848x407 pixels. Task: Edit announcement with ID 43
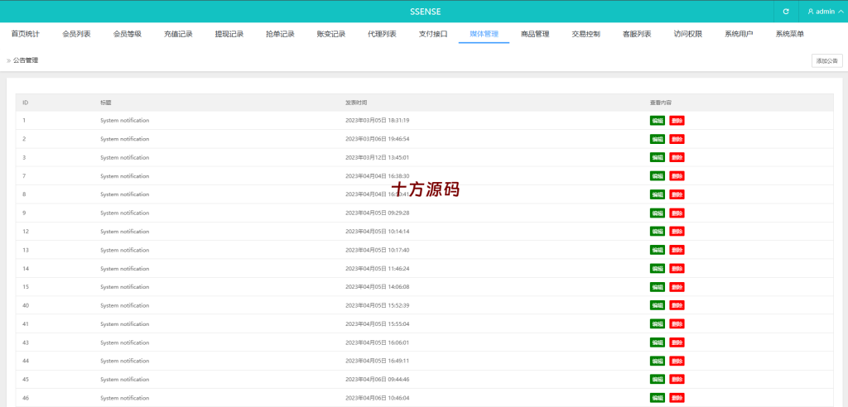point(657,342)
